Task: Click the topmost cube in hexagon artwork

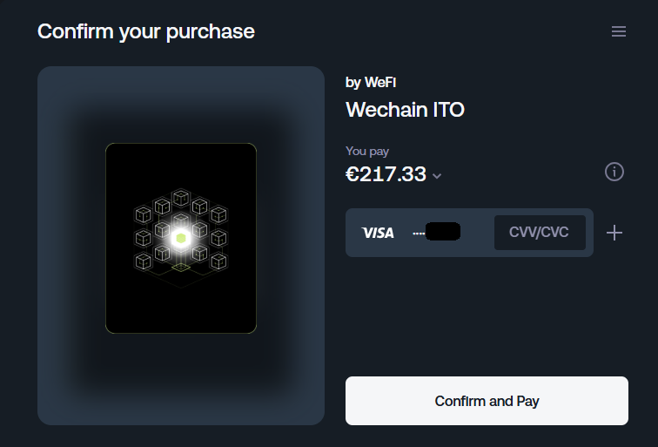Action: pos(181,198)
